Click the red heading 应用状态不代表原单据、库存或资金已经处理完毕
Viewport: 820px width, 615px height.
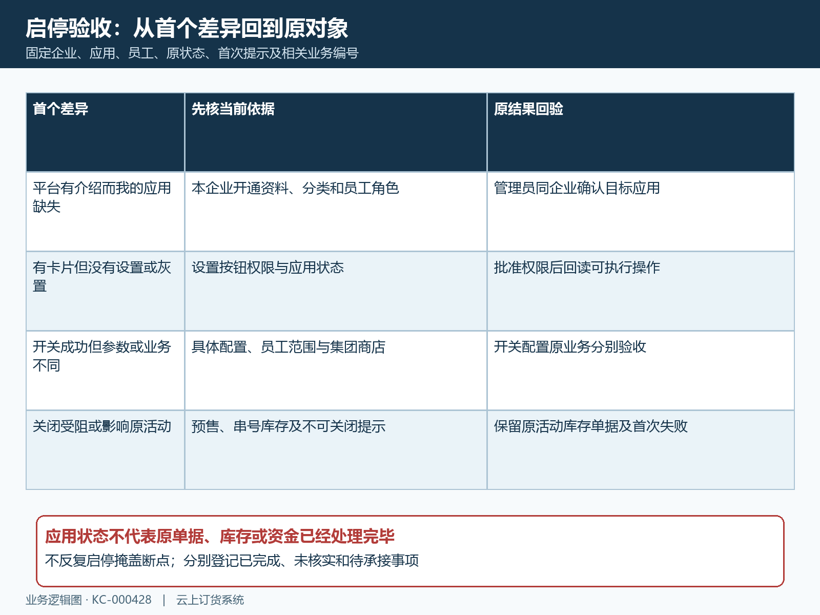(x=220, y=537)
